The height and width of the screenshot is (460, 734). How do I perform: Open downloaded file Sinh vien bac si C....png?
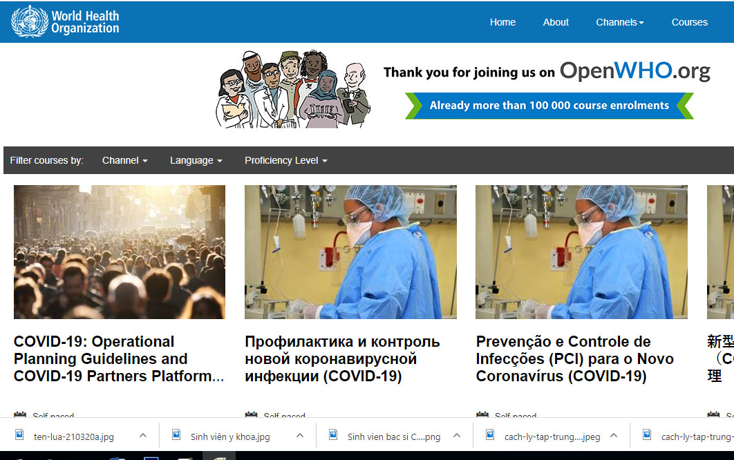tap(394, 437)
